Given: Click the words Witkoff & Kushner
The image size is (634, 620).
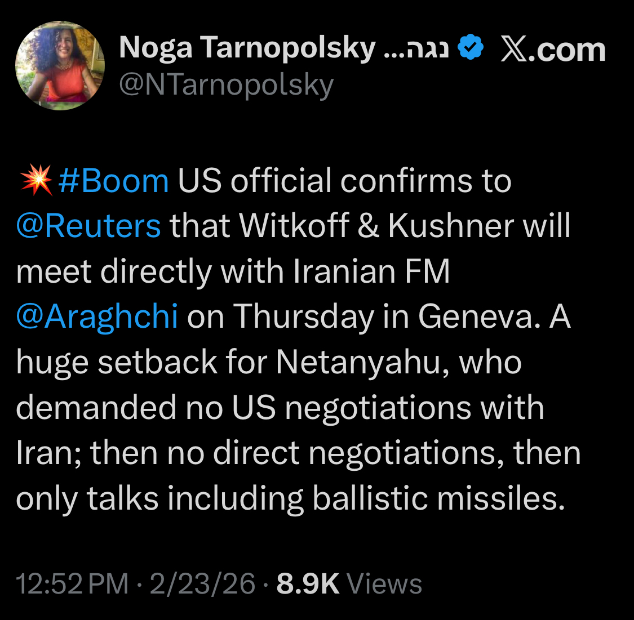Looking at the screenshot, I should pos(375,226).
